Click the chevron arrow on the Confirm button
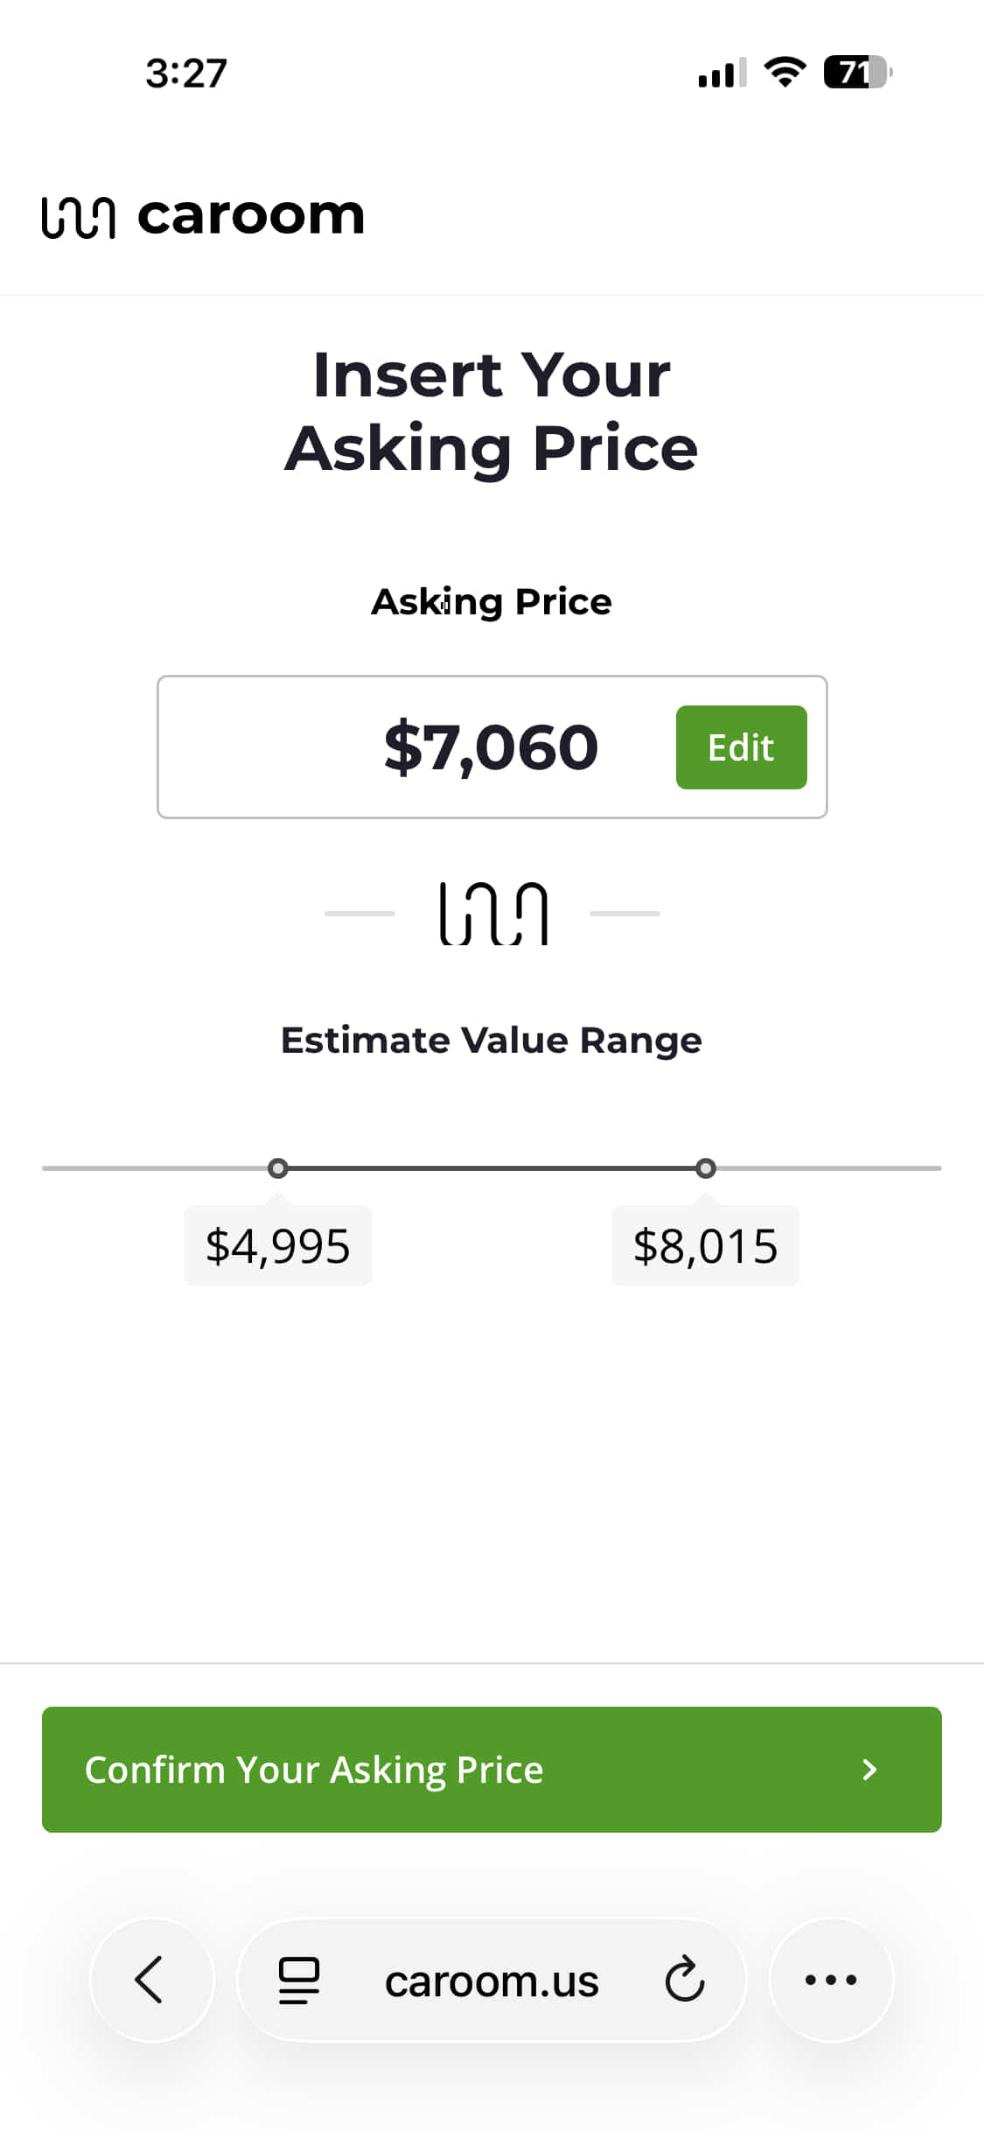This screenshot has width=984, height=2132. [869, 1770]
